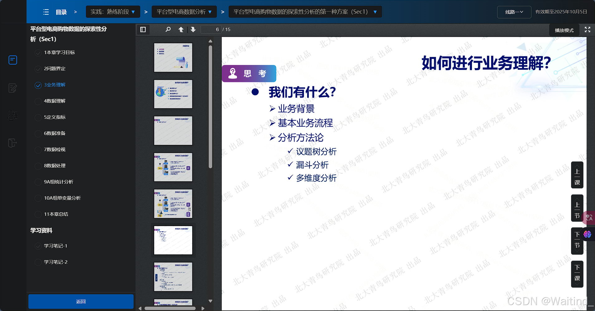Go to previous lesson 上一课
Viewport: 595px width, 311px height.
[577, 175]
